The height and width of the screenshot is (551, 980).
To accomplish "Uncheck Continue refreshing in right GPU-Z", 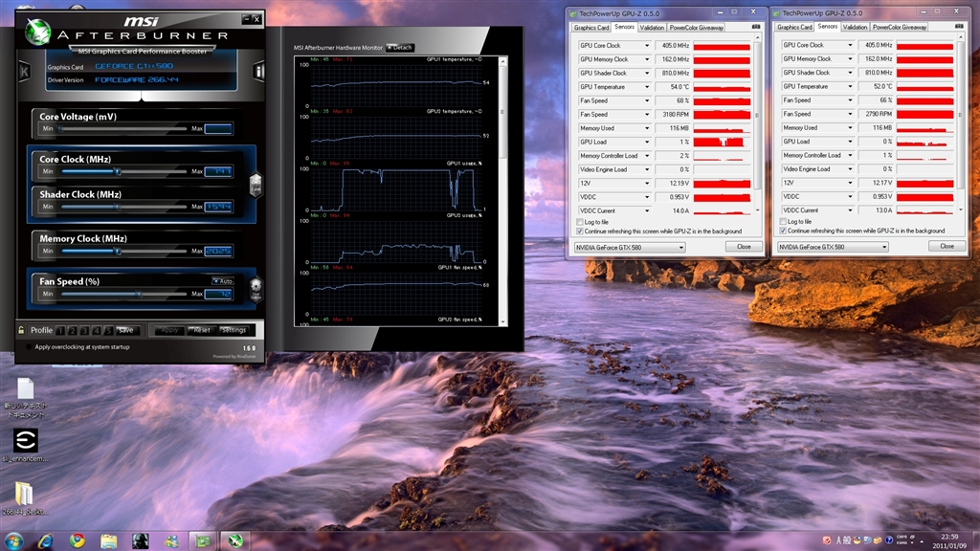I will pos(783,231).
